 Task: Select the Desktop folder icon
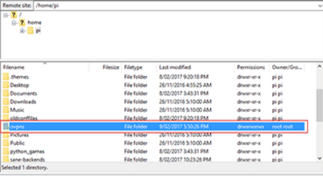pyautogui.click(x=6, y=85)
